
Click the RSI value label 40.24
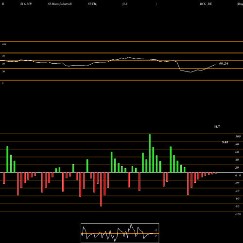pos(223,64)
